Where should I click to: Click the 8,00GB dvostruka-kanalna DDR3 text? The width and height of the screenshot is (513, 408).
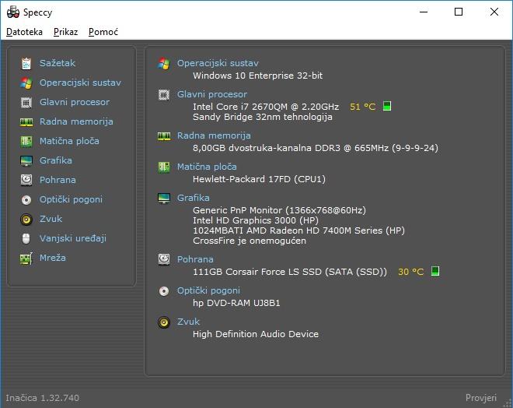[316, 148]
